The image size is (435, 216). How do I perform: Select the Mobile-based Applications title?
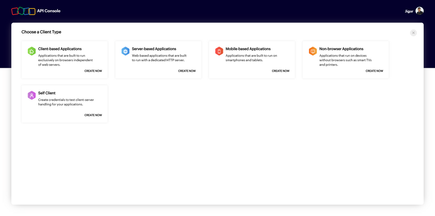(x=248, y=49)
